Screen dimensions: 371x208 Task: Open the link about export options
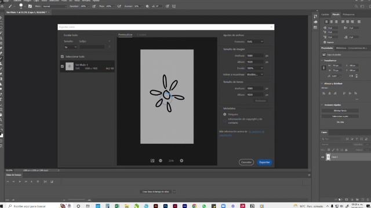(256, 132)
